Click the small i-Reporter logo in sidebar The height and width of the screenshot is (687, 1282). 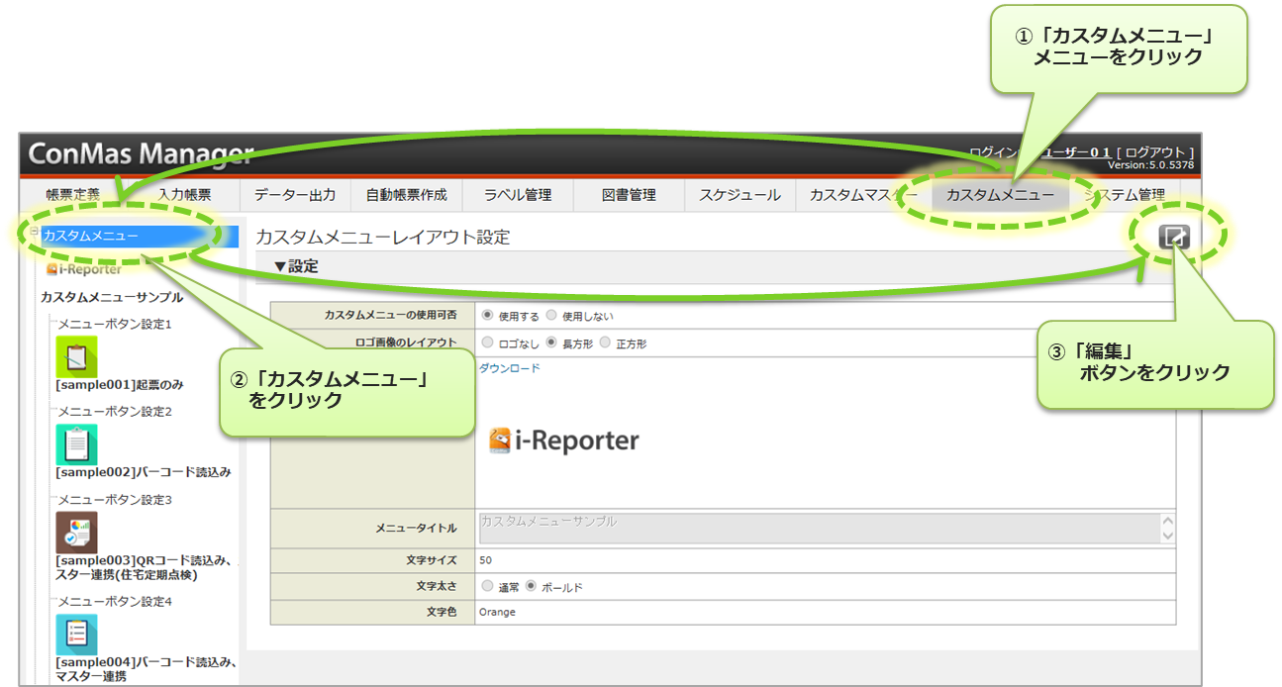coord(84,268)
